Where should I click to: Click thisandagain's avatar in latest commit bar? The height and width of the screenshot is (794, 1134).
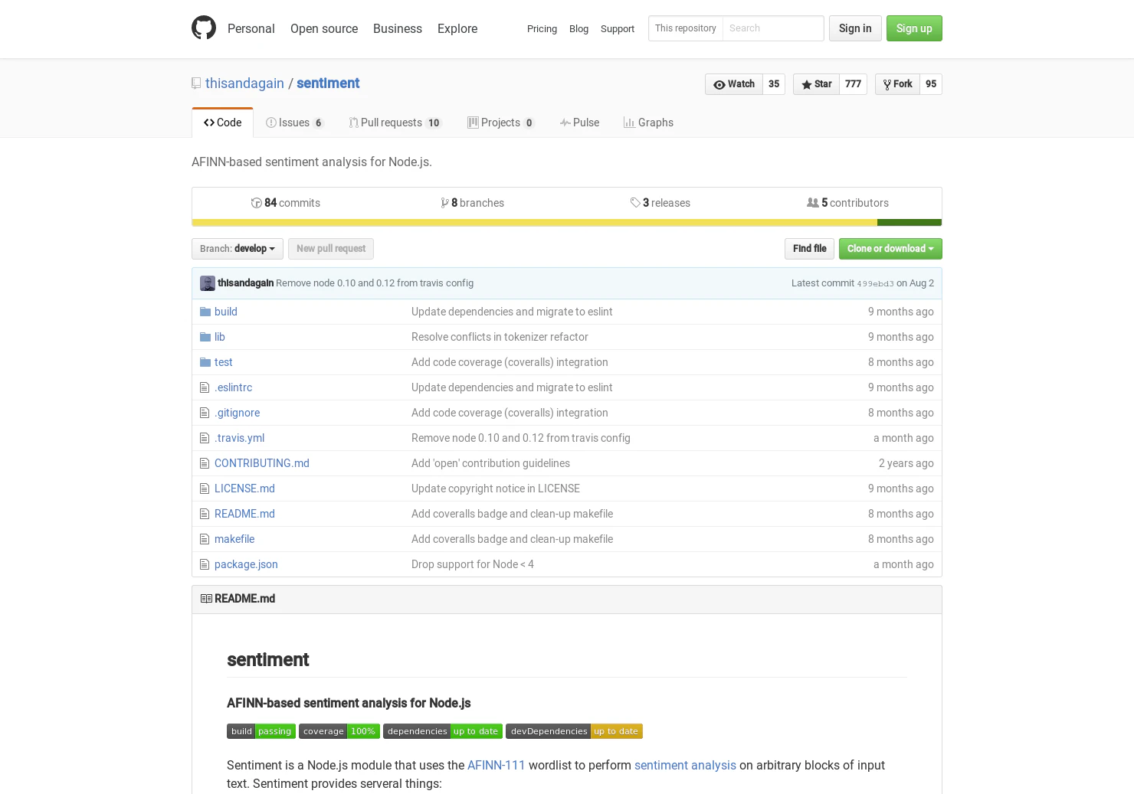tap(208, 283)
